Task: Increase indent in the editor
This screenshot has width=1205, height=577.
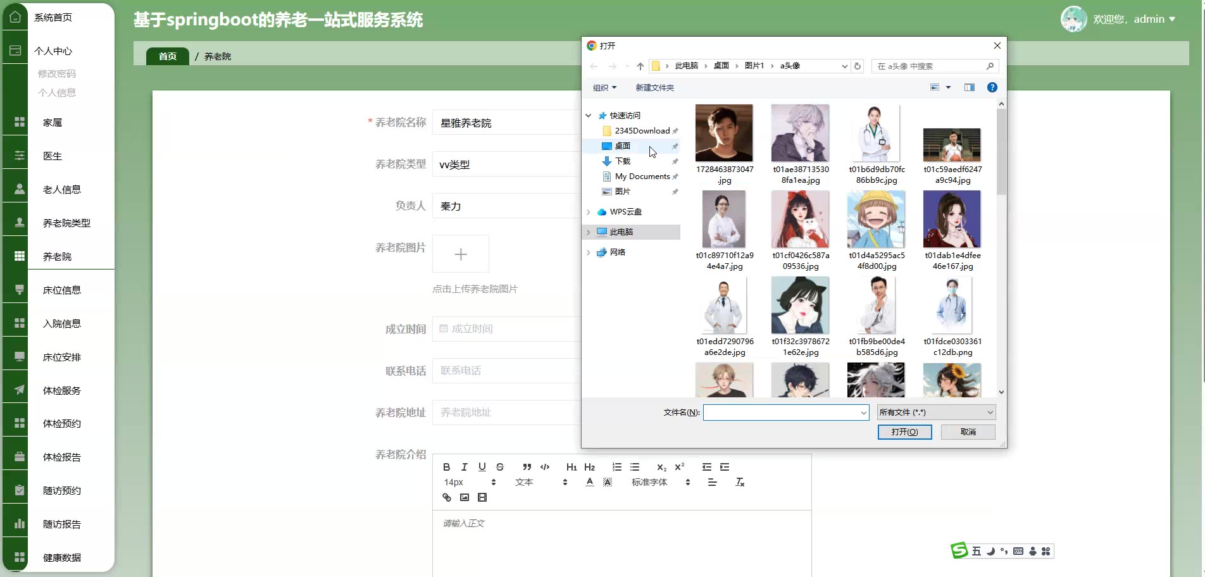Action: point(725,467)
